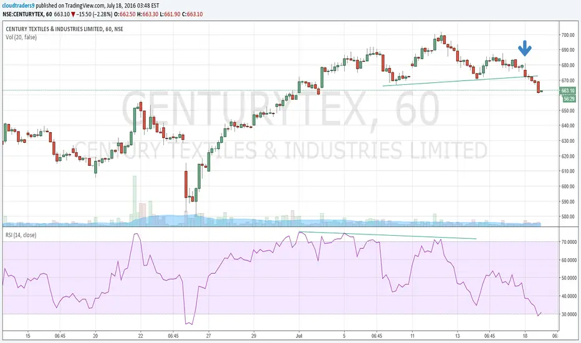Click the Jul month label on time axis
Image resolution: width=581 pixels, height=343 pixels.
(299, 336)
